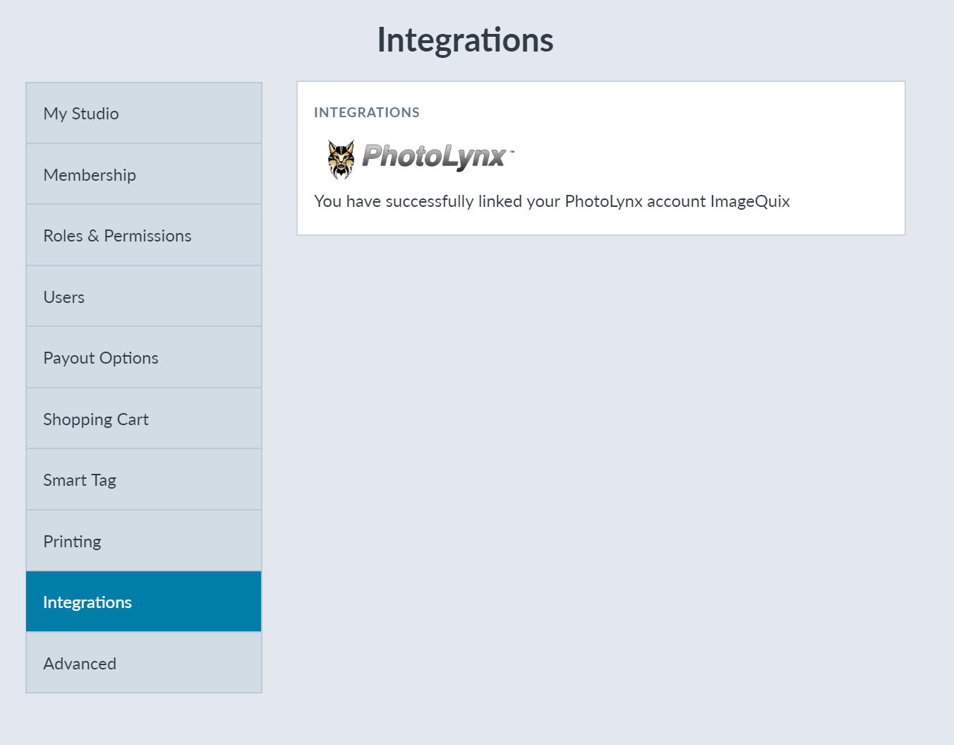Open Payout Options settings
Screen dimensions: 954x745
(x=144, y=357)
